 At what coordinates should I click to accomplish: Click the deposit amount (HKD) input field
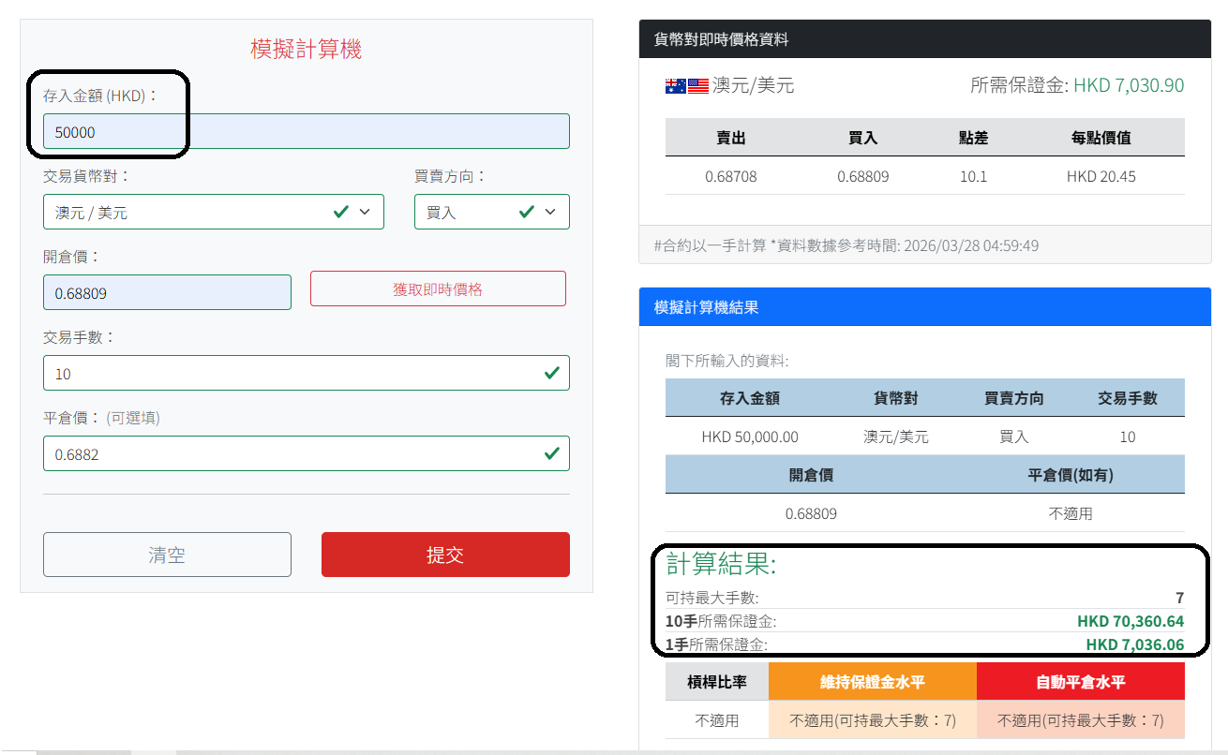(306, 131)
